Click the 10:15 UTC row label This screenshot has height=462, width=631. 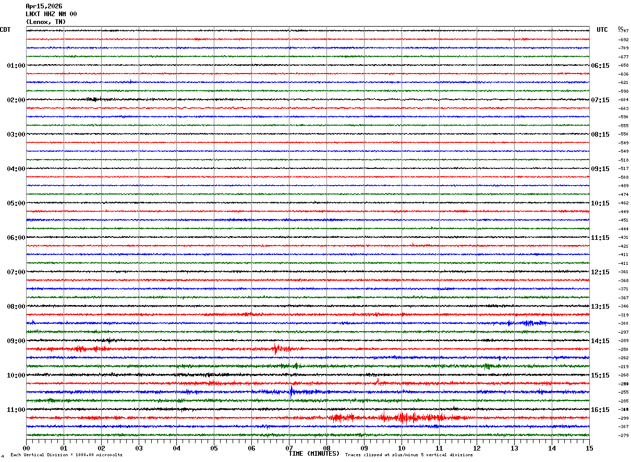pyautogui.click(x=600, y=203)
